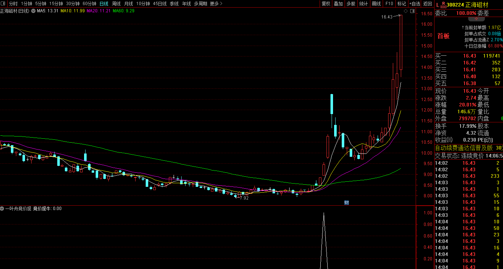Click the diamond icon above the chart
Viewport: 503px width, 269px height.
[406, 11]
